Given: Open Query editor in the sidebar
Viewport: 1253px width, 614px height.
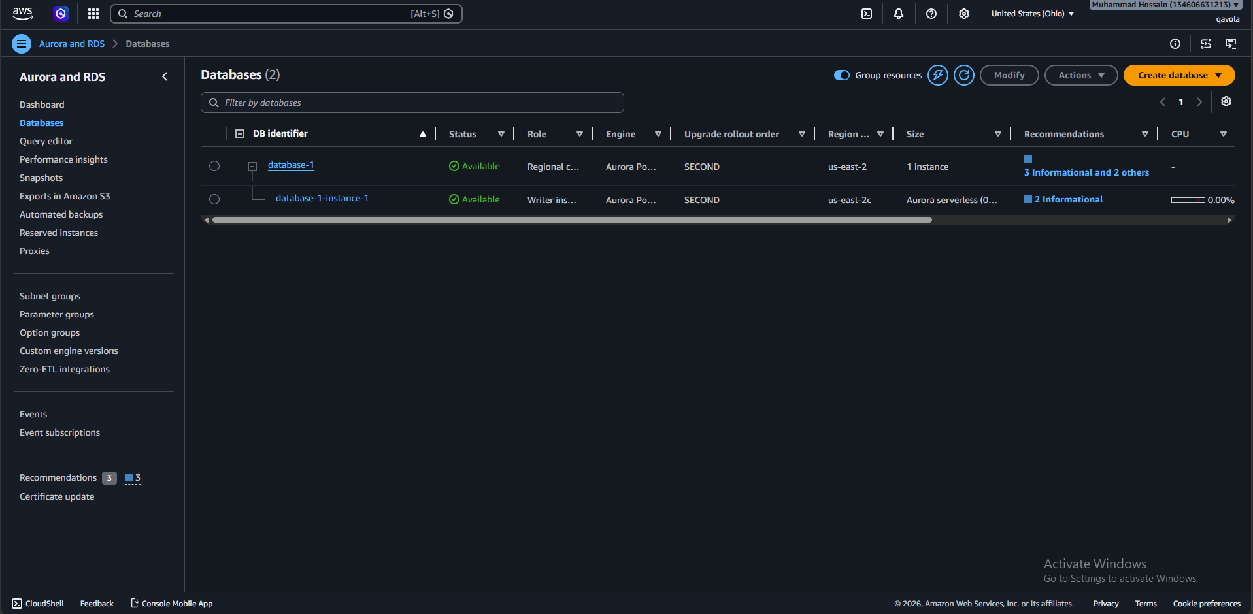Looking at the screenshot, I should pos(46,141).
